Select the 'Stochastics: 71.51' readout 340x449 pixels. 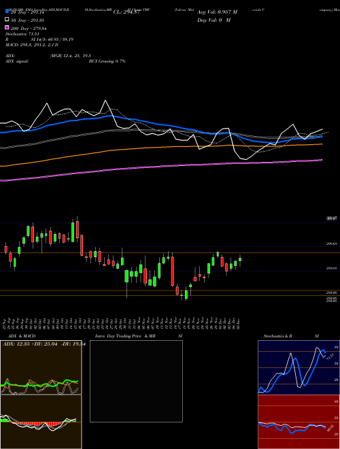tap(22, 34)
